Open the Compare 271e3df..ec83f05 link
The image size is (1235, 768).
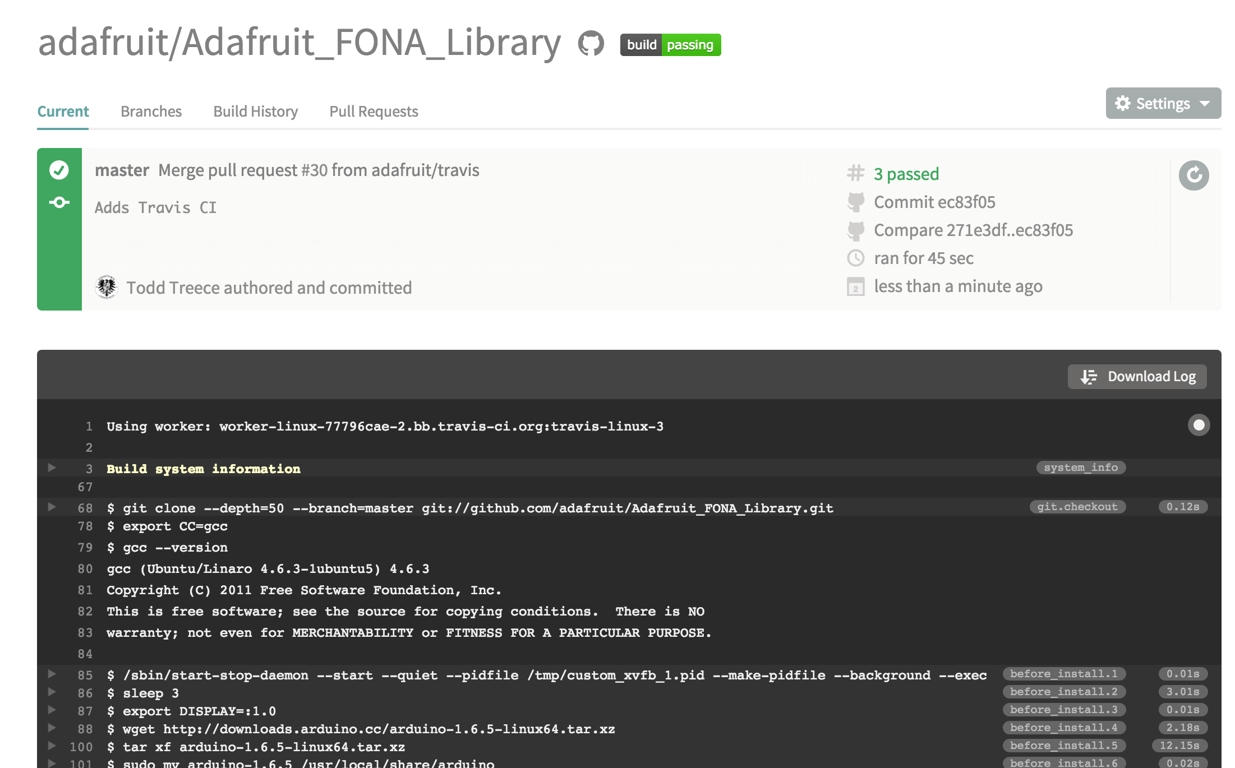tap(973, 230)
